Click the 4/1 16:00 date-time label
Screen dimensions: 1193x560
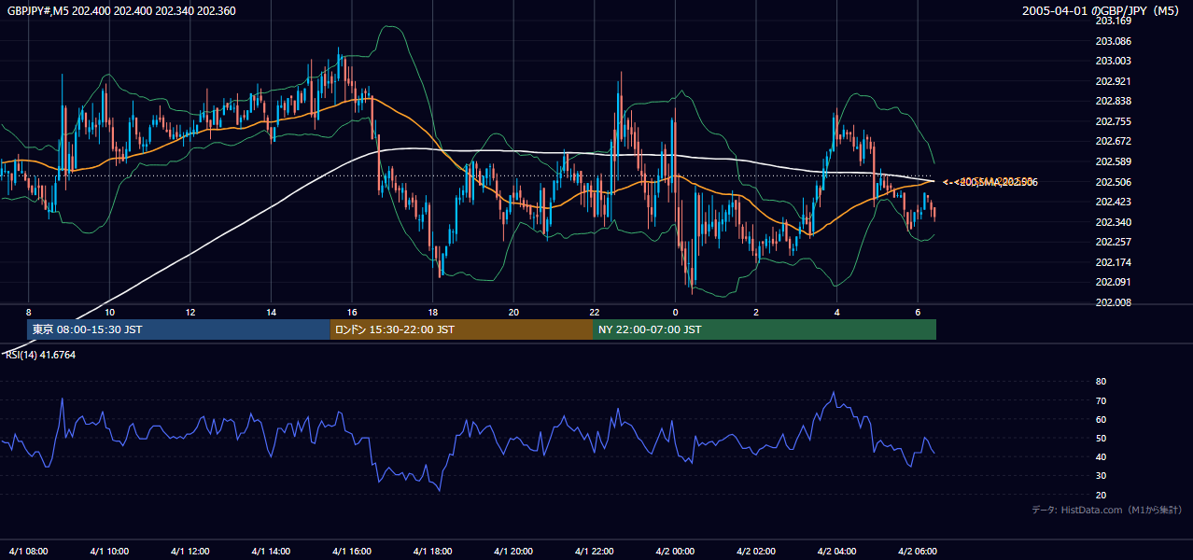pos(352,551)
